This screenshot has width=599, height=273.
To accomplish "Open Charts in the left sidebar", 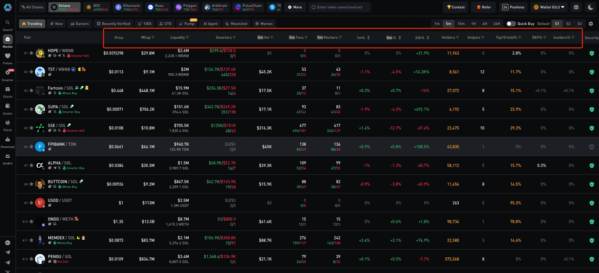I will tap(7, 90).
